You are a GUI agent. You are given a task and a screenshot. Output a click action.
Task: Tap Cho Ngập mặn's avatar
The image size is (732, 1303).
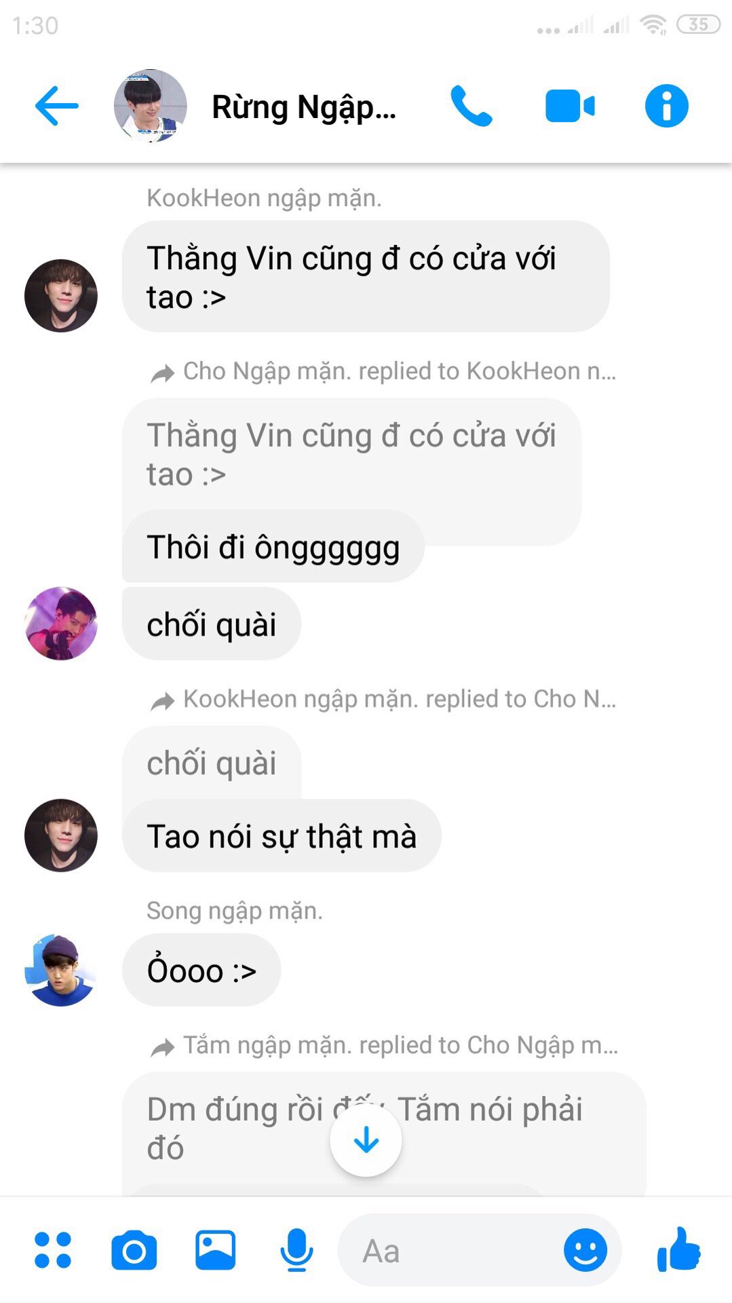pos(61,623)
